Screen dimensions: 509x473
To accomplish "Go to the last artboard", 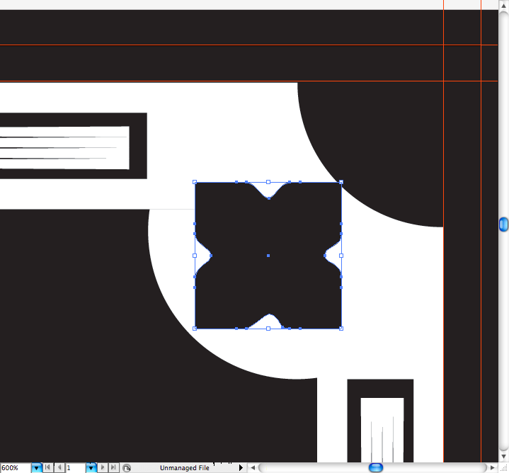I will click(113, 467).
